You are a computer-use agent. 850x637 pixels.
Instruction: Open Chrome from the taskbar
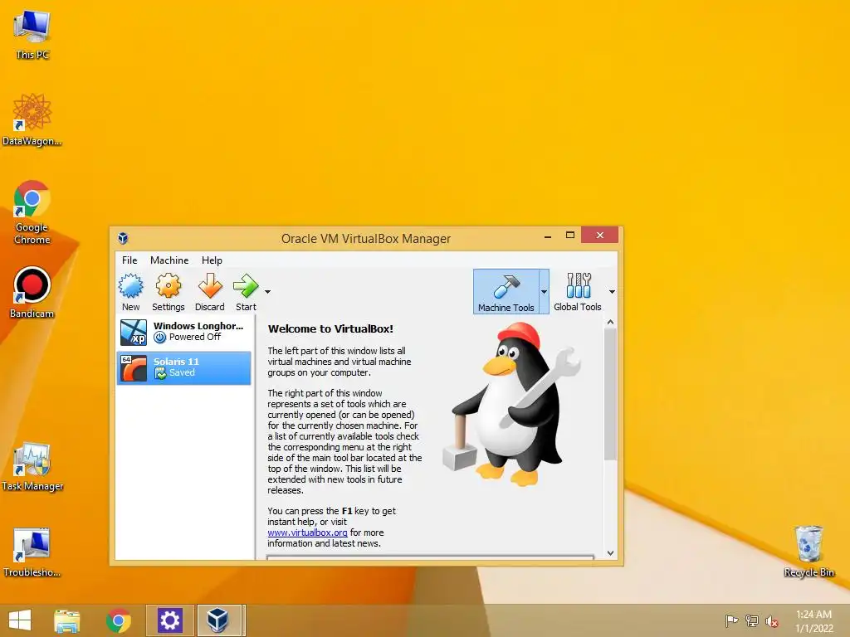click(x=119, y=620)
